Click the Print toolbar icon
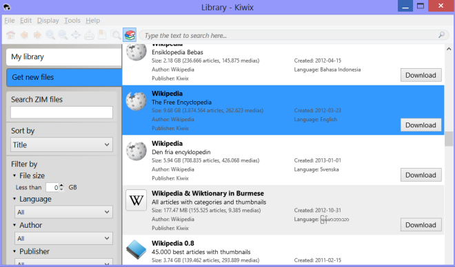The height and width of the screenshot is (267, 455). pyautogui.click(x=89, y=35)
